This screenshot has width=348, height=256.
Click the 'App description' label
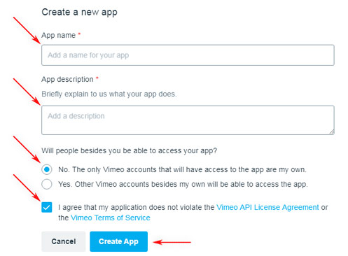(x=67, y=79)
